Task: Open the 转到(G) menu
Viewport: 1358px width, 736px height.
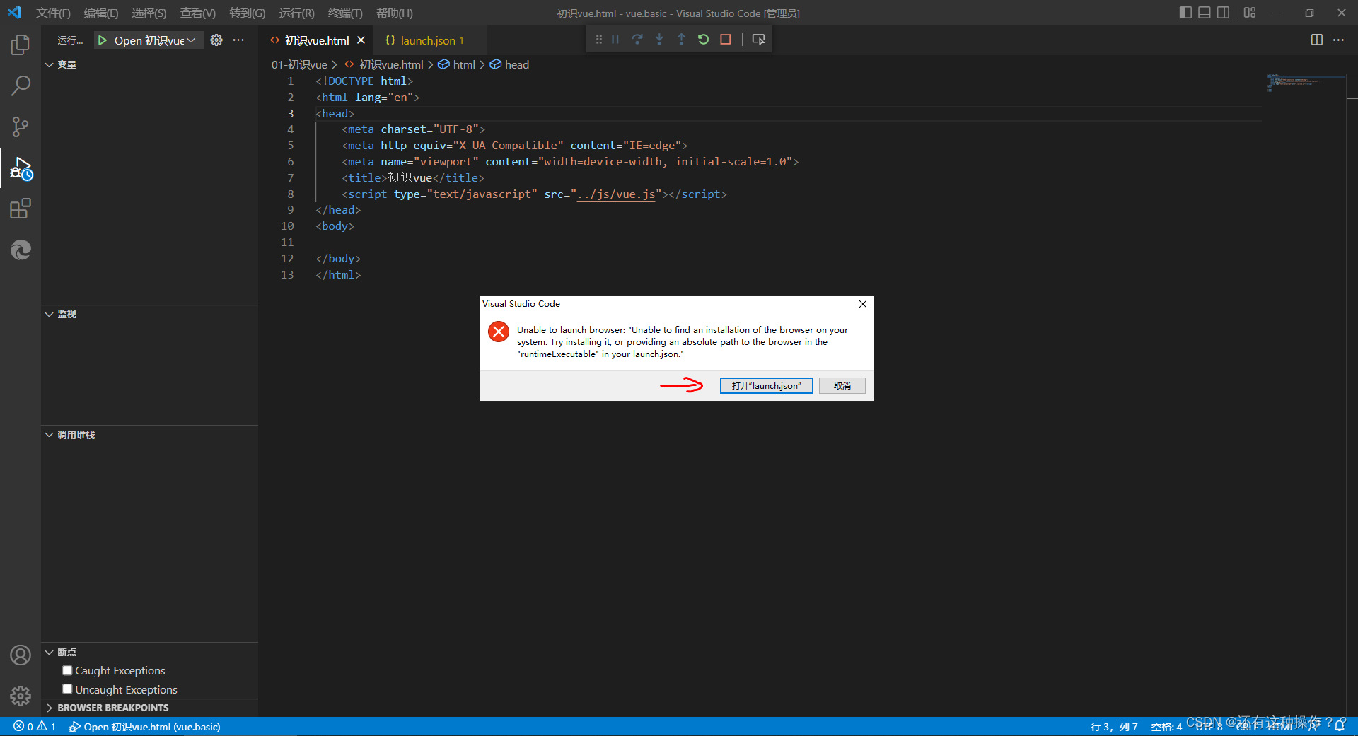Action: pos(248,13)
